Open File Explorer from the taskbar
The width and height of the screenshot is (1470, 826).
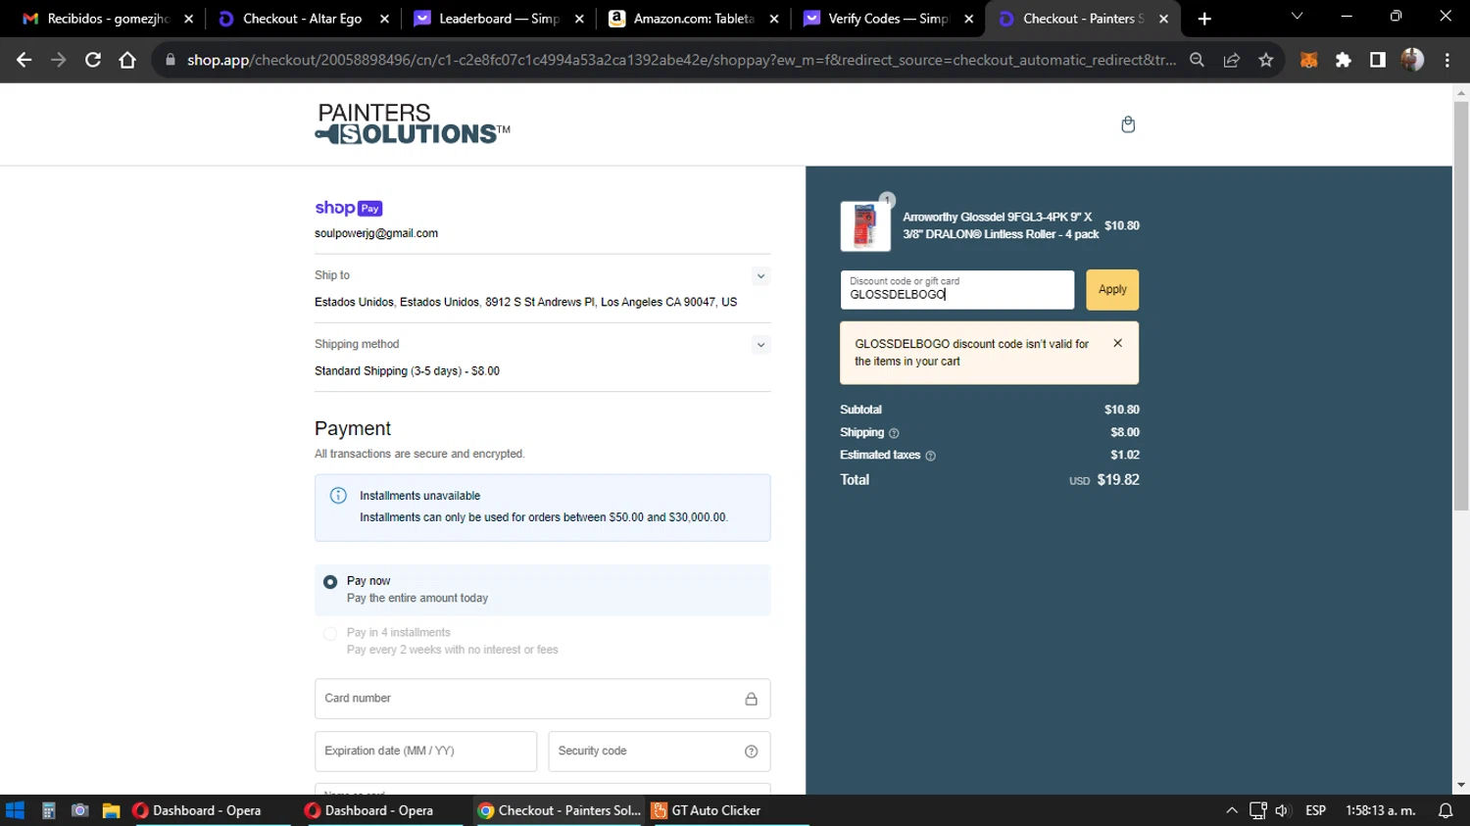point(111,810)
